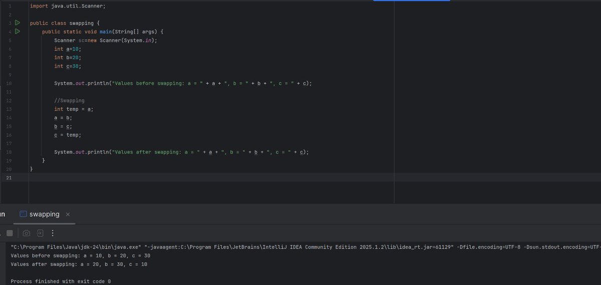Click the 'a = b;' statement
Viewport: 601px width, 285px height.
point(63,118)
